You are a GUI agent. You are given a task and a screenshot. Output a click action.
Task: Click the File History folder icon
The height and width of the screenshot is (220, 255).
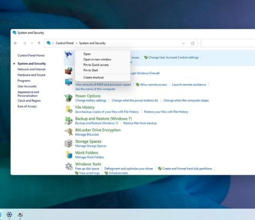point(69,109)
